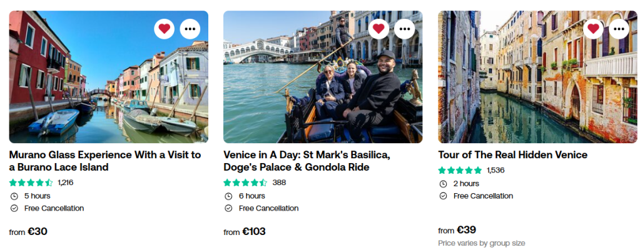Toggle heart on Venice in A Day tour
This screenshot has width=640, height=250.
(x=378, y=29)
